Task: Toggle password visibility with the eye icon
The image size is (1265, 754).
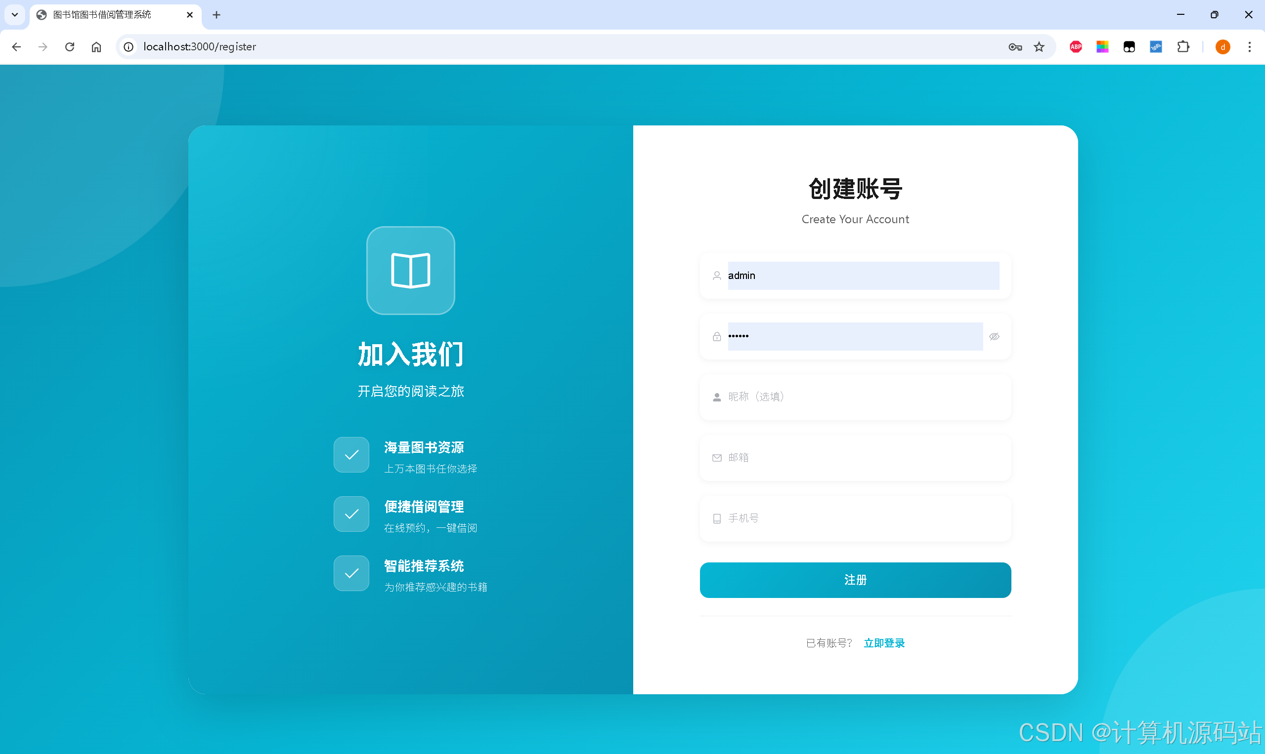Action: click(994, 336)
